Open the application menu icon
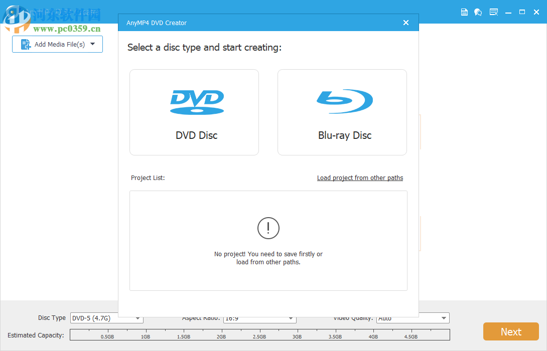 click(x=493, y=12)
